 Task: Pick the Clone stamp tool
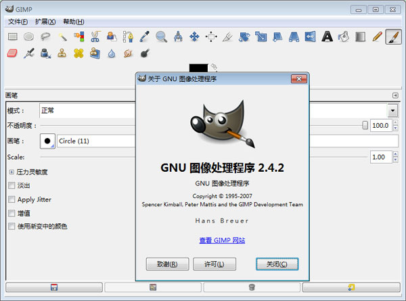pos(62,53)
